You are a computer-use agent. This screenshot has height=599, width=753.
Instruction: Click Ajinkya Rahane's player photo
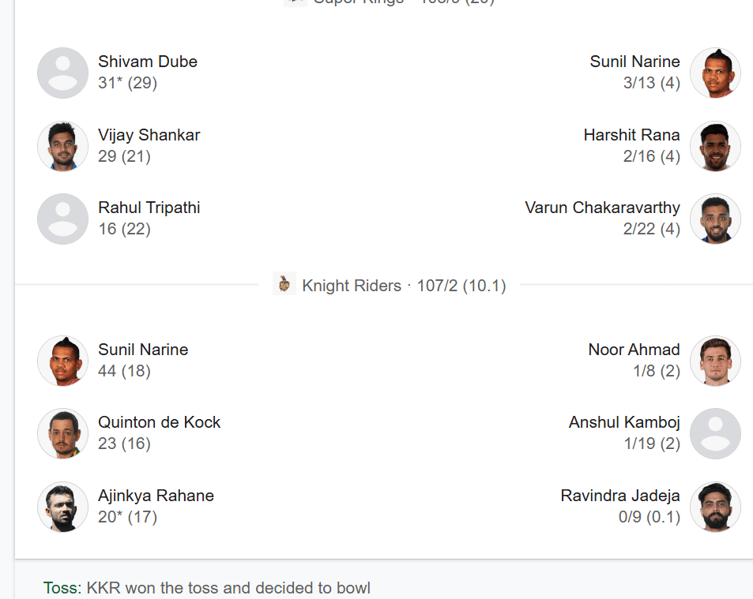62,507
